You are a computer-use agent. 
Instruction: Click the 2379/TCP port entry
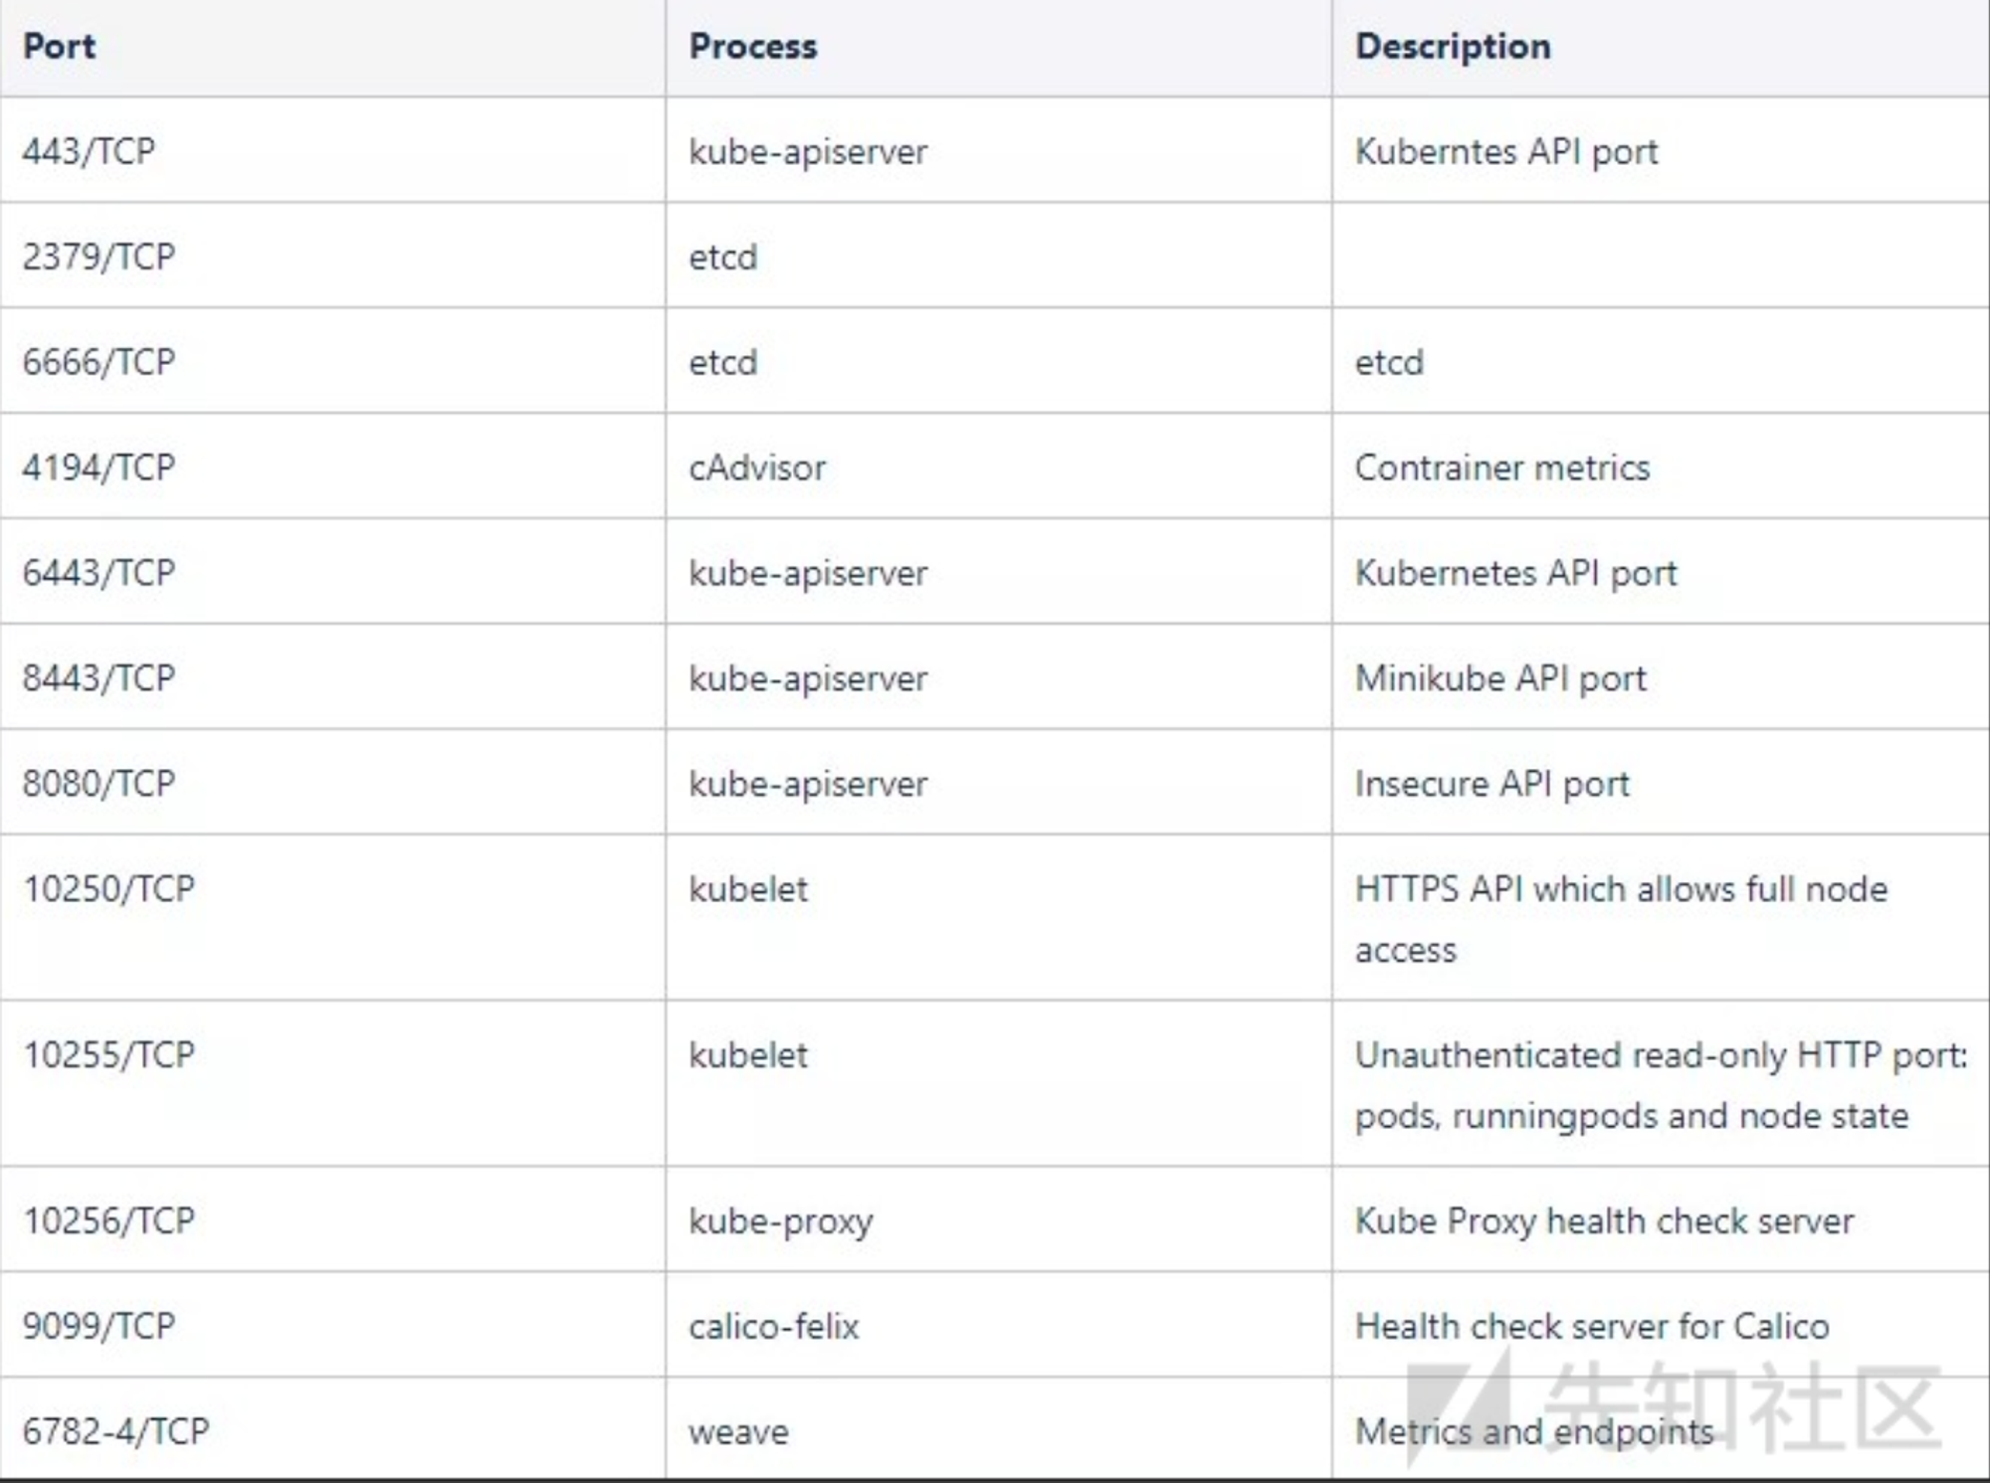(99, 257)
